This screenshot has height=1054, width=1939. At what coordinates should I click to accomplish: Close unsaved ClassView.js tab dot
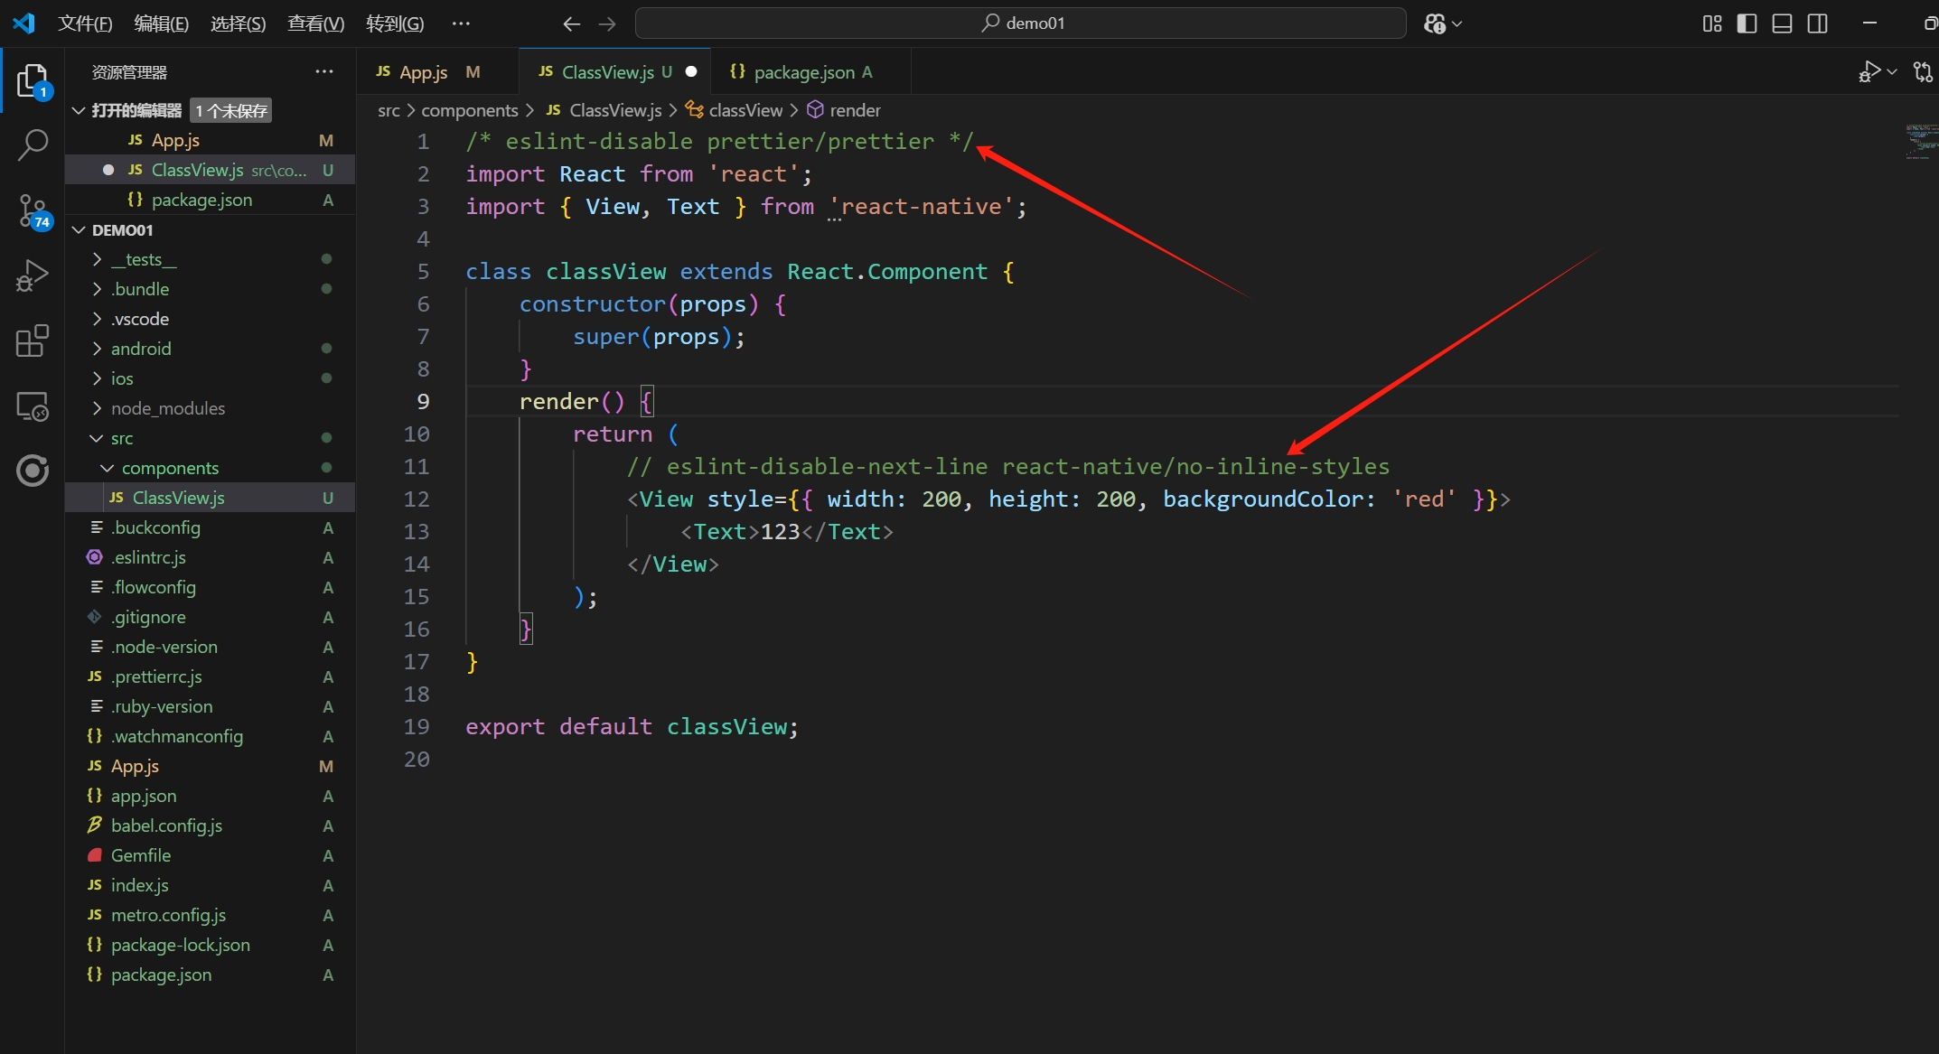691,71
